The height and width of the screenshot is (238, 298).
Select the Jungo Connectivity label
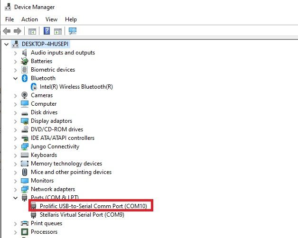point(55,146)
